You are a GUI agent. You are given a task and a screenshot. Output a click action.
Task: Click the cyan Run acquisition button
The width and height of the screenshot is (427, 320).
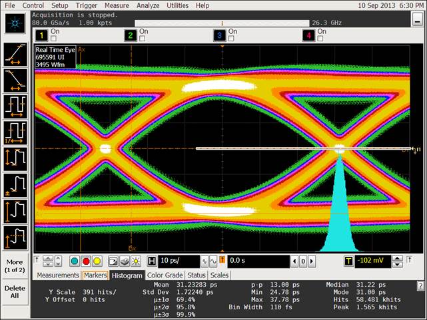[75, 261]
